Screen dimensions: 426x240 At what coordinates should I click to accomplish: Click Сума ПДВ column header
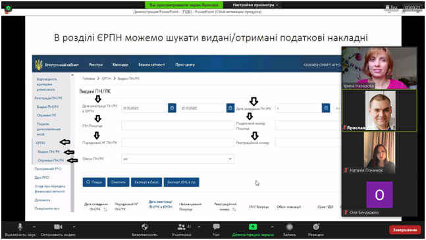[325, 206]
